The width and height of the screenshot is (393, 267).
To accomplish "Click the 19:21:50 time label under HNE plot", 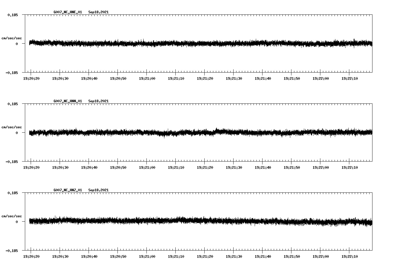I will click(292, 78).
